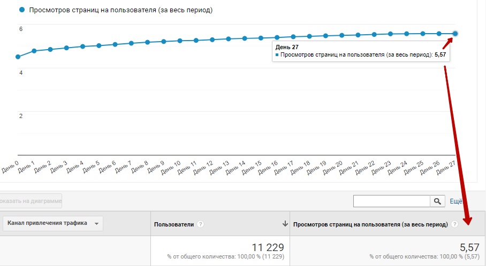Click the chart legend label text

coord(120,10)
